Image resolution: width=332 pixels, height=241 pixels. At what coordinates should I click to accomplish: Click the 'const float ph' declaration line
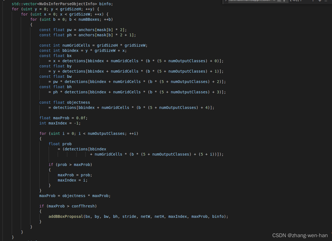pos(88,35)
